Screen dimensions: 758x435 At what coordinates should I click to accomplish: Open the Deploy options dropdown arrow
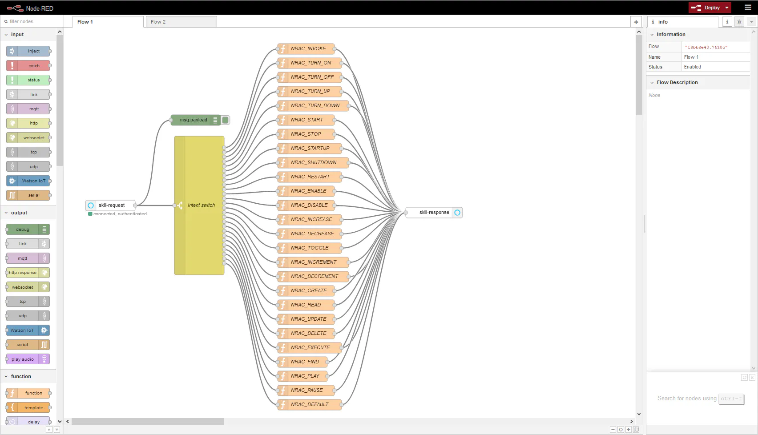727,8
